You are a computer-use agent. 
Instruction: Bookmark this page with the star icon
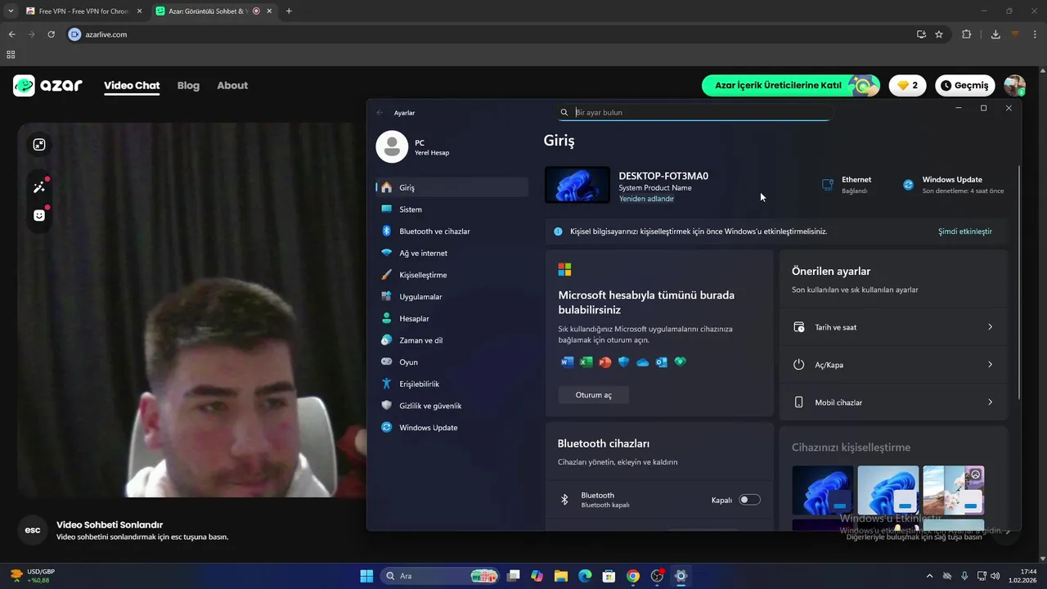tap(939, 34)
